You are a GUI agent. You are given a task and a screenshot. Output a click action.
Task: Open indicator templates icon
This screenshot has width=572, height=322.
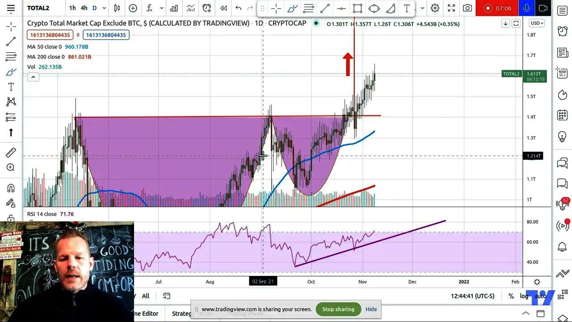[191, 8]
